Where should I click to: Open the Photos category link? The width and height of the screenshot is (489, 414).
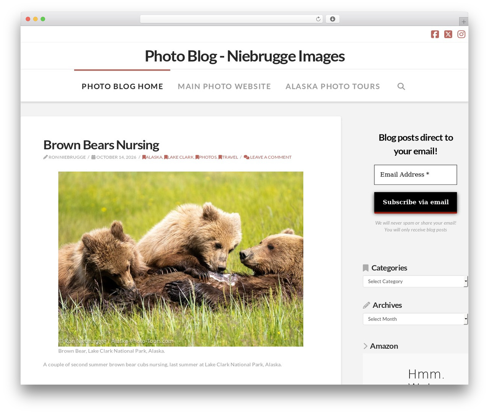coord(206,157)
